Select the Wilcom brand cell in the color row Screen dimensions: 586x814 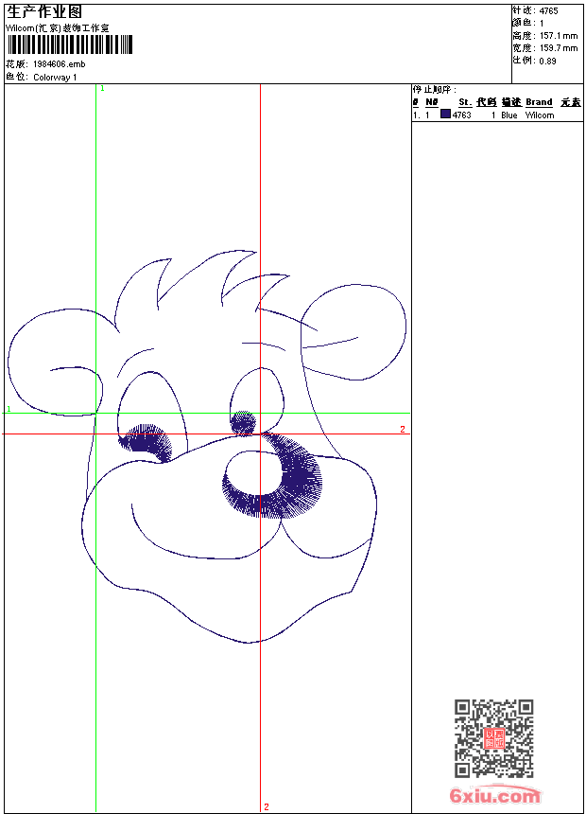[x=540, y=115]
